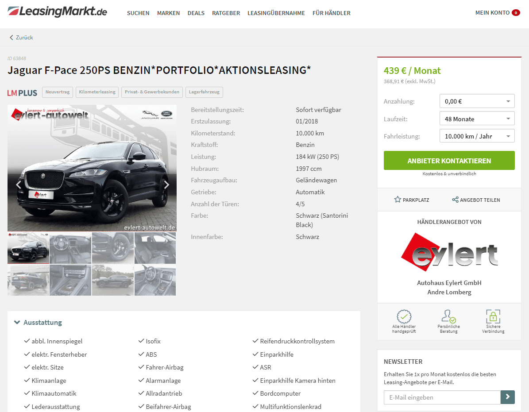529x412 pixels.
Task: Click the Privat- & Gewerbekunden tag
Action: tap(152, 92)
